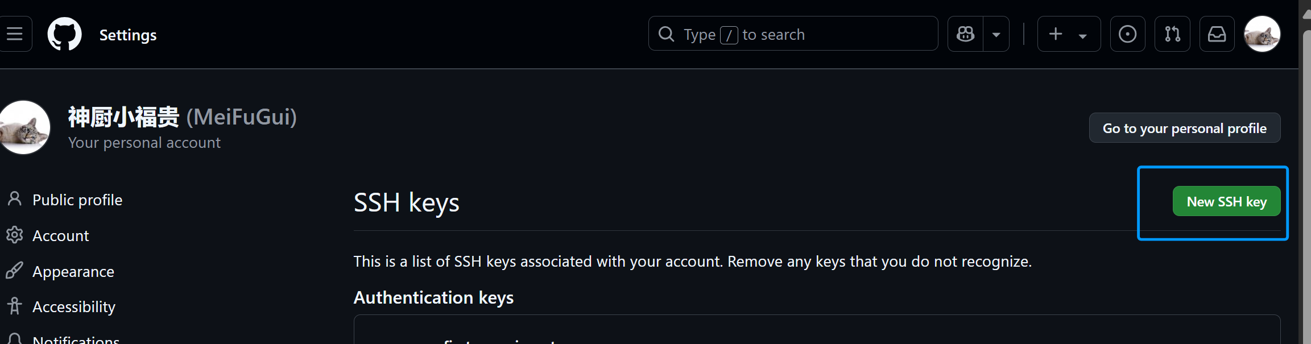Click Go to your personal profile

[1184, 128]
